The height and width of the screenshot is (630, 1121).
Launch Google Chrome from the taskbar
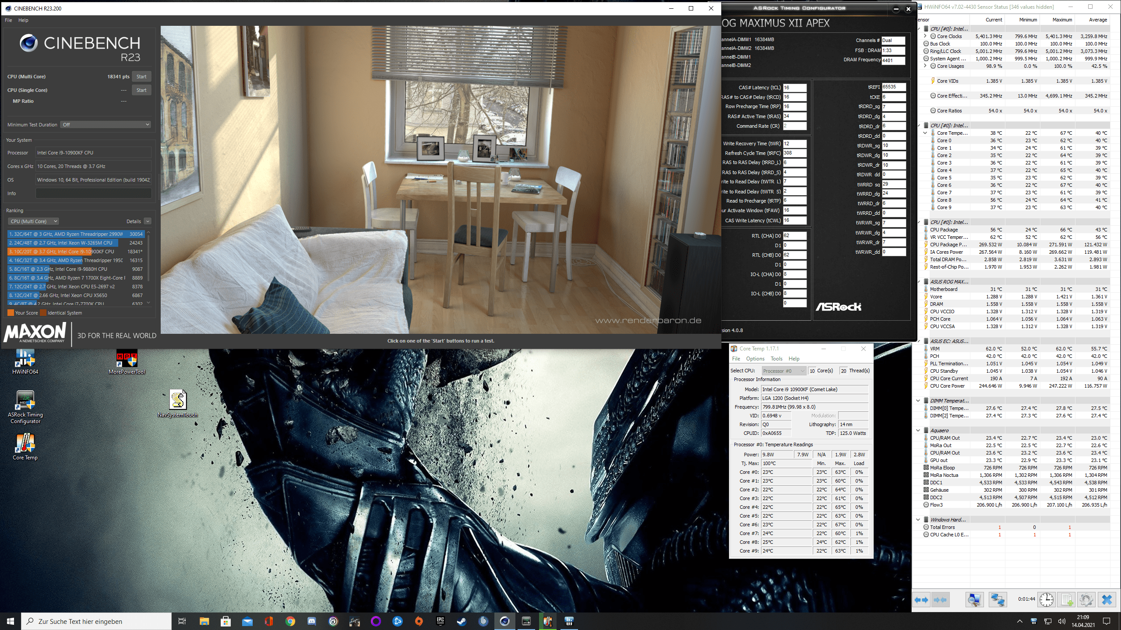[290, 621]
